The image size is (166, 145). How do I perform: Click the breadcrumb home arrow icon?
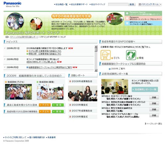click(7, 37)
